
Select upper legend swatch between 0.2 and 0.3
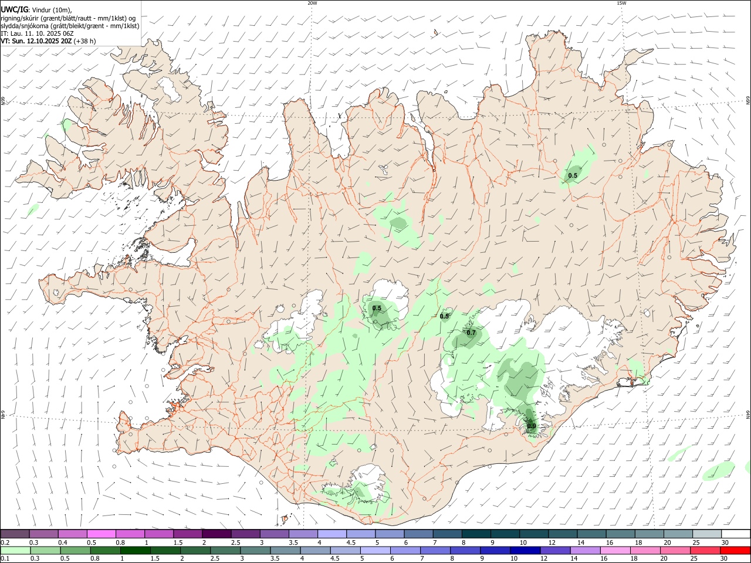(15, 534)
